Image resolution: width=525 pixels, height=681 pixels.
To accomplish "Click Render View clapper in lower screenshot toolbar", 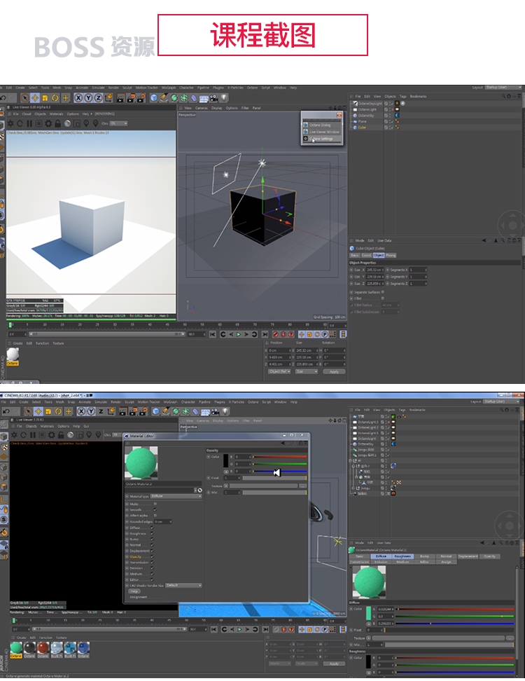I will click(x=122, y=411).
